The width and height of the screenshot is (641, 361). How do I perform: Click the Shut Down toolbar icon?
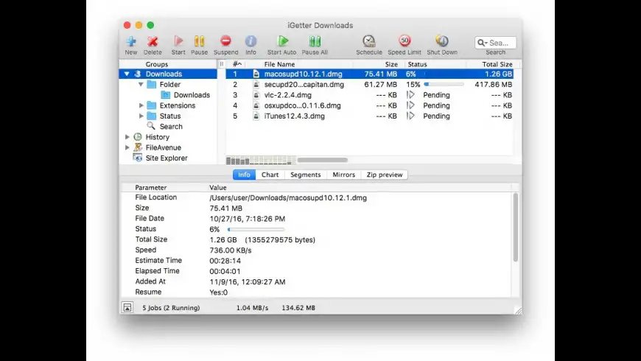point(442,41)
